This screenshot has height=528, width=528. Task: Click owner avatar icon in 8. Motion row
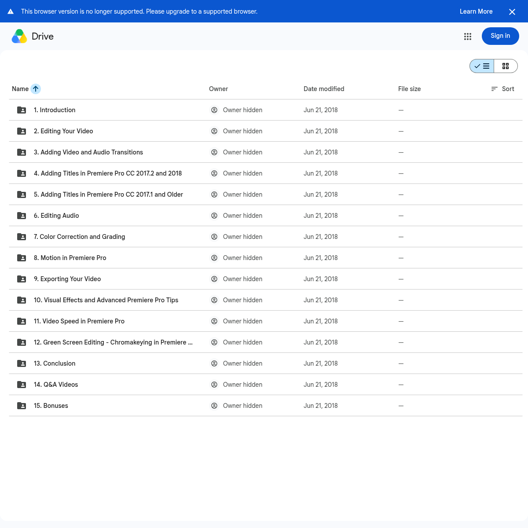point(214,258)
